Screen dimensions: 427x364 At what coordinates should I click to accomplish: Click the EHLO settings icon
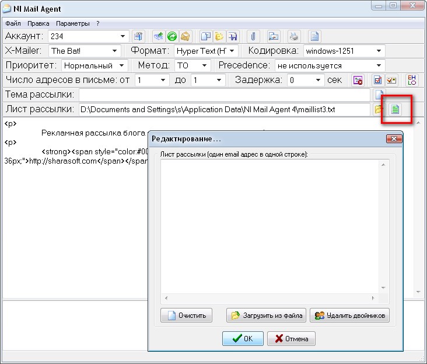[412, 80]
